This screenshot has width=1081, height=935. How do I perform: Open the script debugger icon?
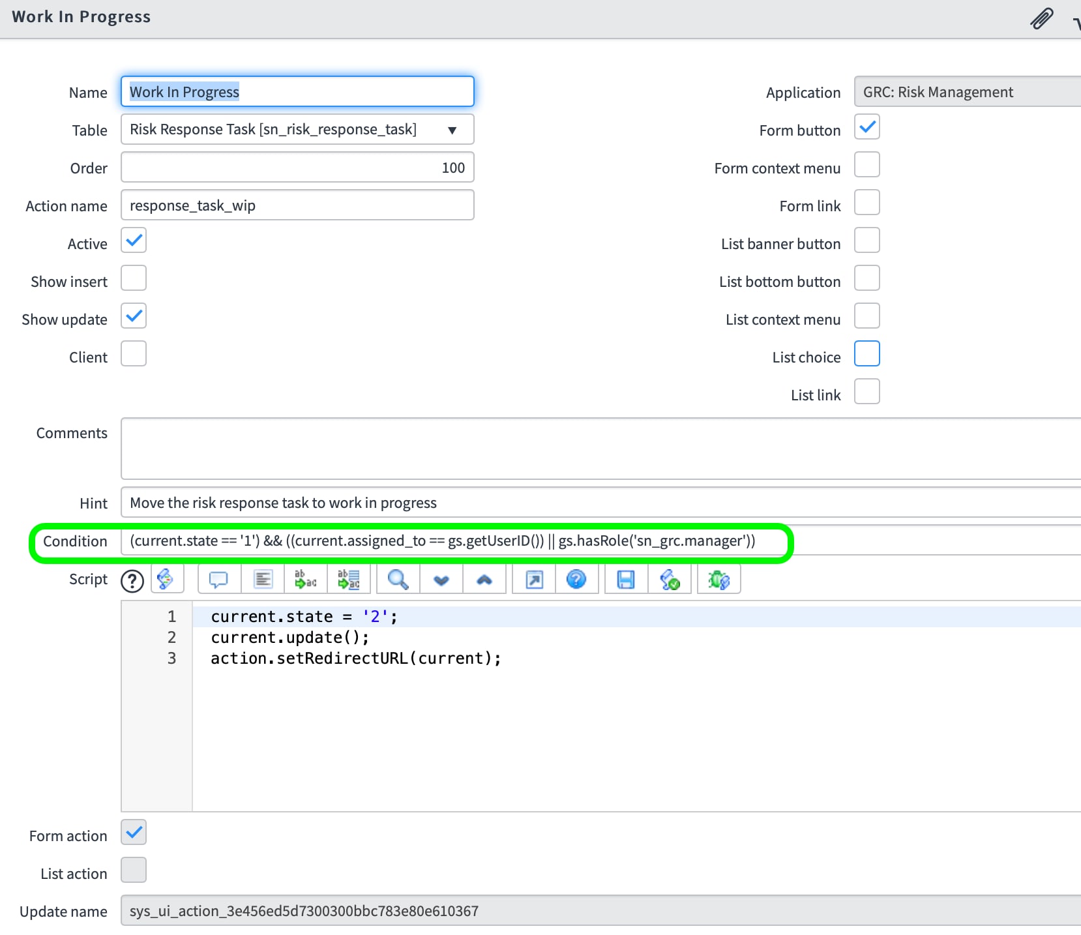718,579
